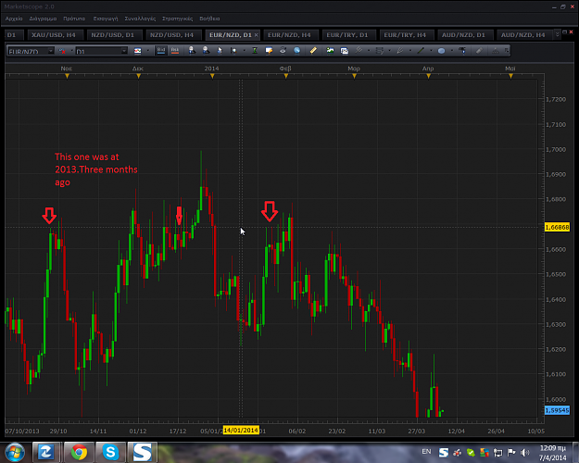Click the highlighted 14/01/2014 date label

point(241,431)
